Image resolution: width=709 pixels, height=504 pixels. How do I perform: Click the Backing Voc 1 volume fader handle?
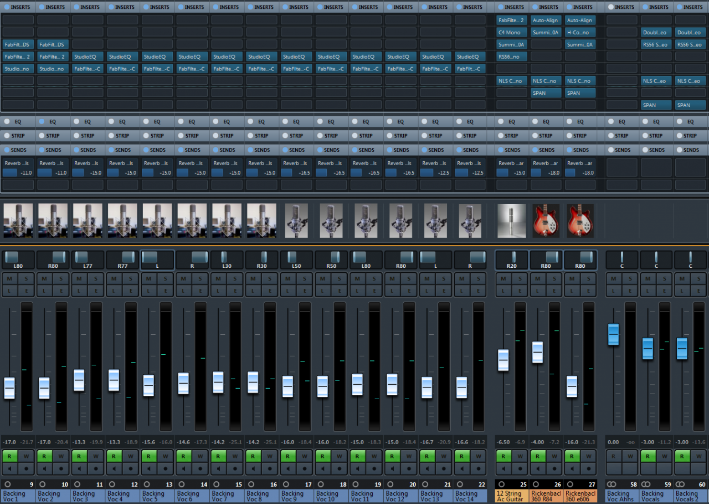tap(9, 388)
